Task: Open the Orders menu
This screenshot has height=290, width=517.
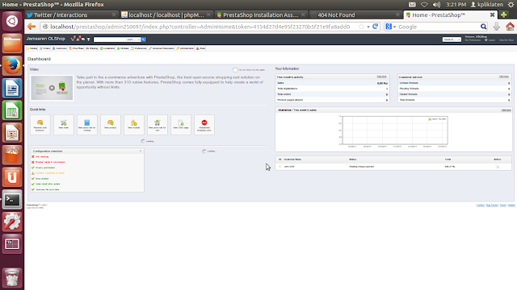Action: click(45, 48)
